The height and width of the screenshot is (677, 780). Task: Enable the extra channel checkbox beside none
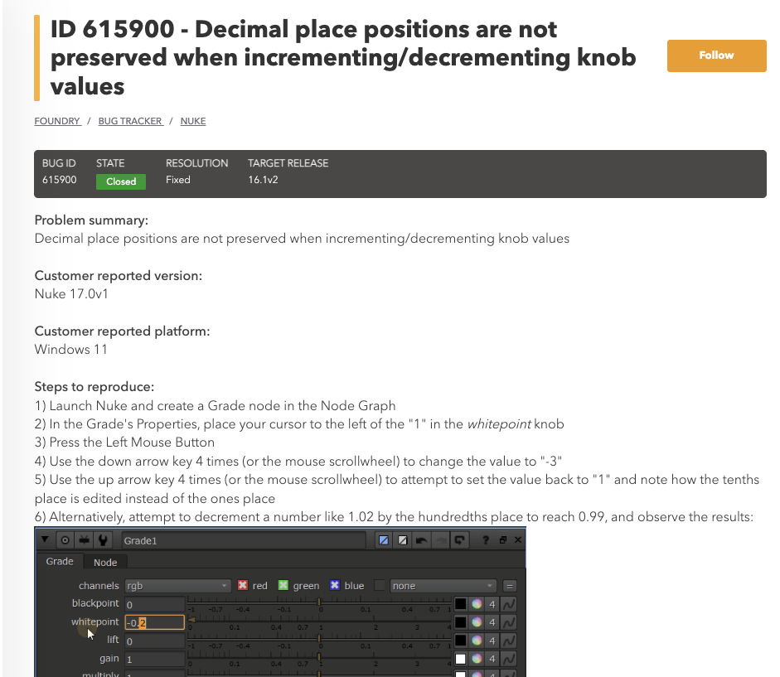[x=380, y=586]
